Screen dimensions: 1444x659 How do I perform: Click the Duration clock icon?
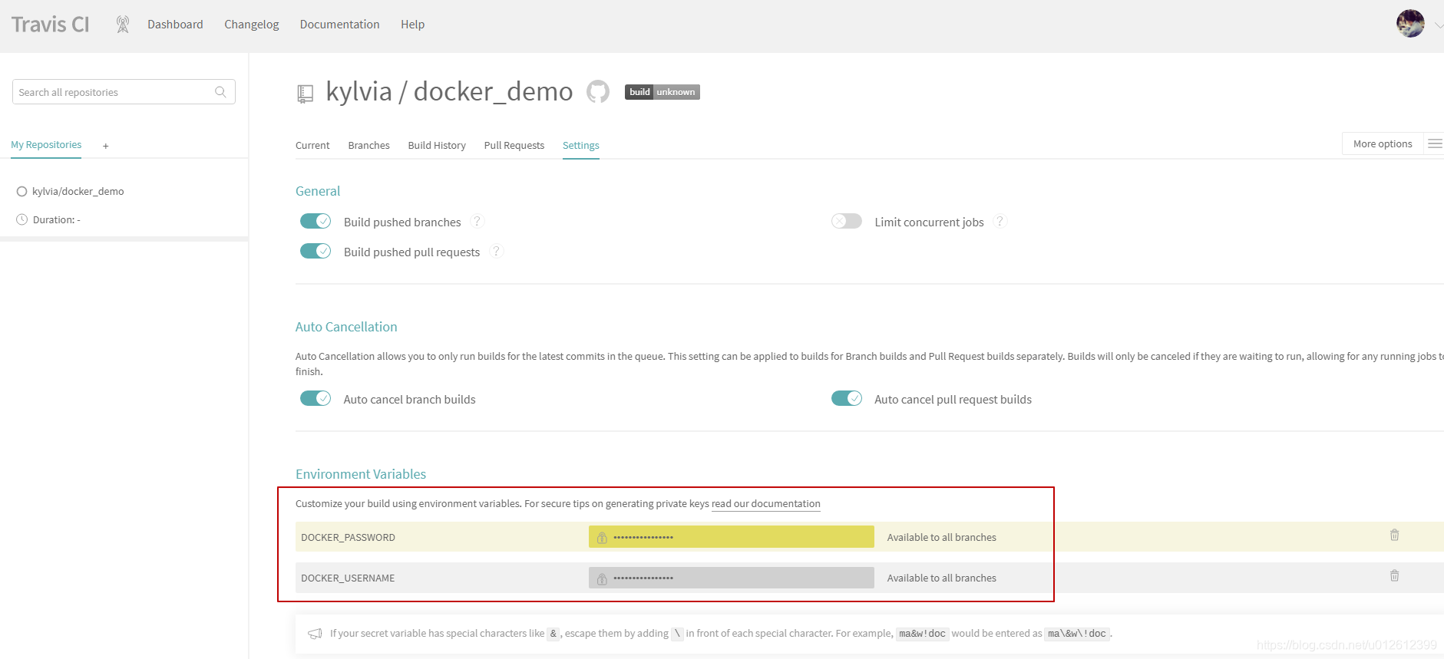[x=21, y=219]
